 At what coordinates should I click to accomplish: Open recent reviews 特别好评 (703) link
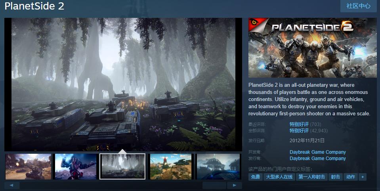(x=299, y=124)
